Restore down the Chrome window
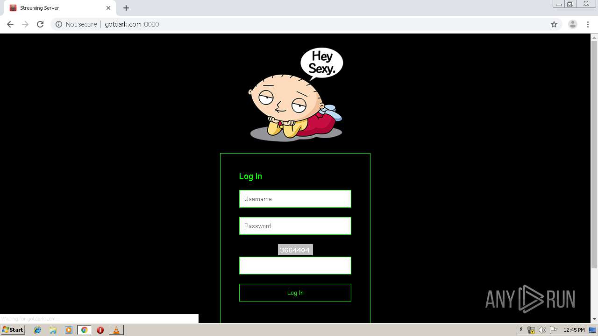 (x=570, y=4)
